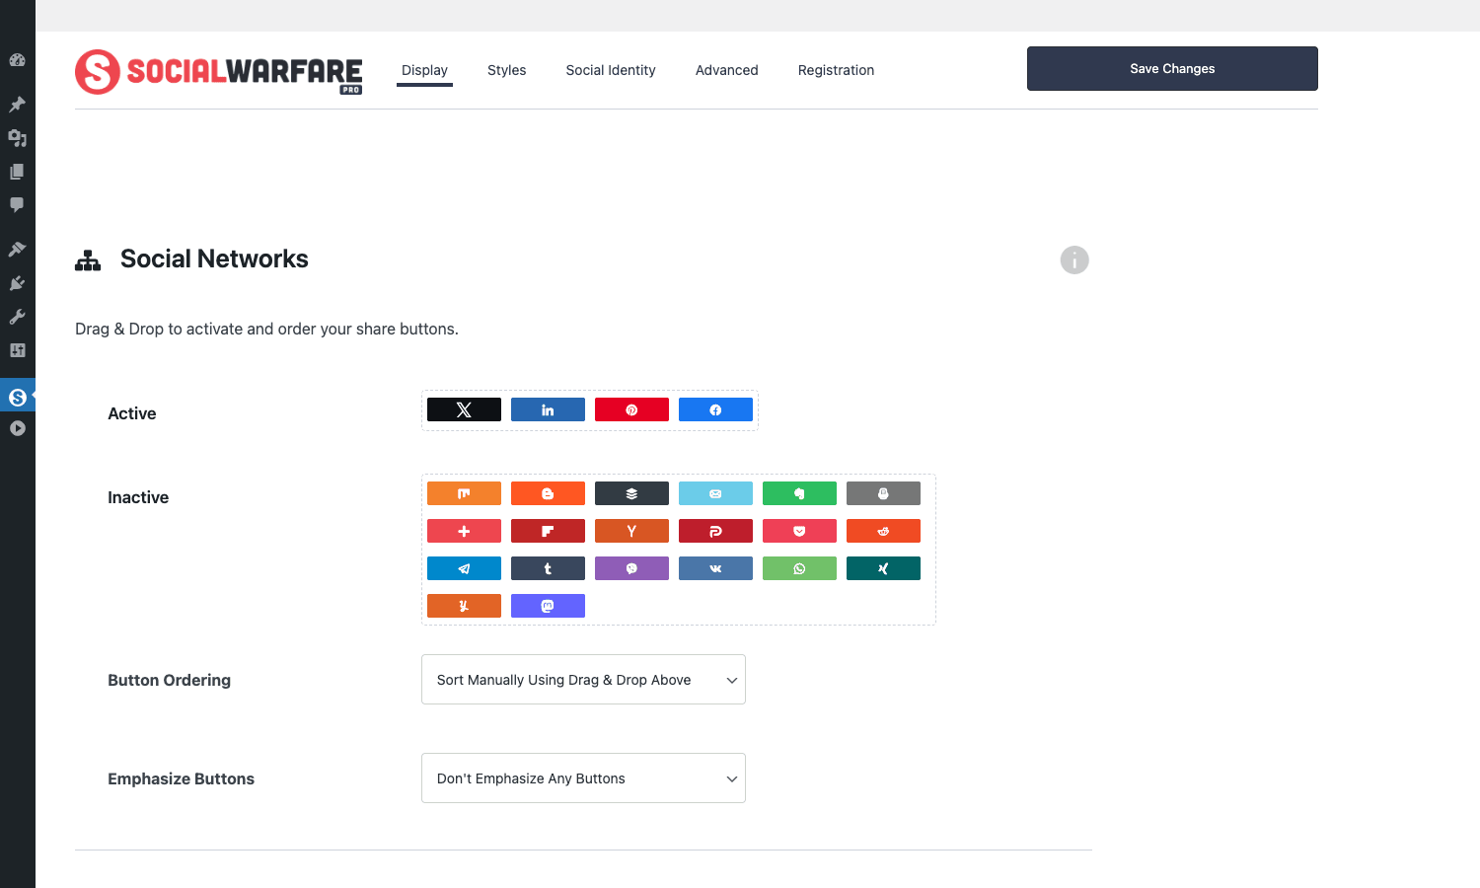Open the Button Ordering dropdown
1480x888 pixels.
click(583, 680)
